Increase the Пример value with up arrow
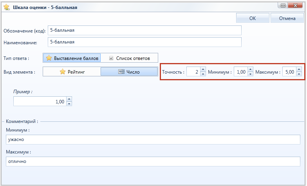Viewport: 307px width, 186px height. click(x=69, y=99)
